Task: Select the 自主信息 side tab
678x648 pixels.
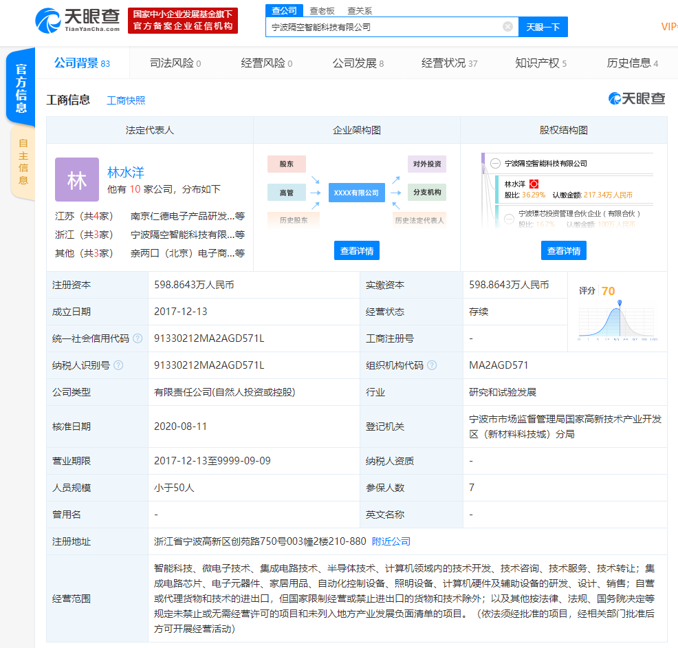Action: click(23, 162)
